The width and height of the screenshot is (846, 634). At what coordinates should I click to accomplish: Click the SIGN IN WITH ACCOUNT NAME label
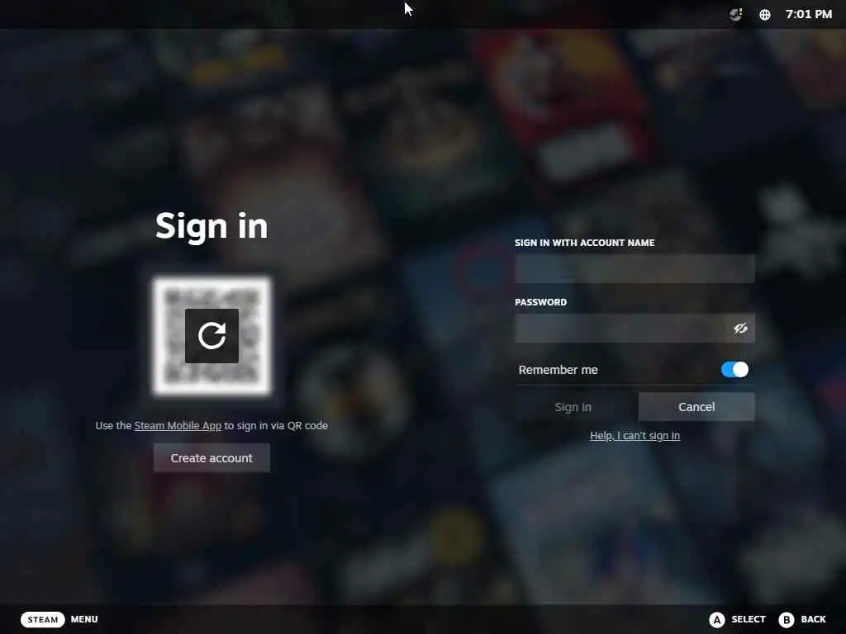click(584, 243)
